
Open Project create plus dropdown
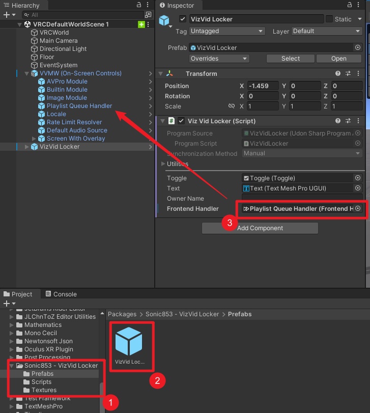pyautogui.click(x=9, y=304)
